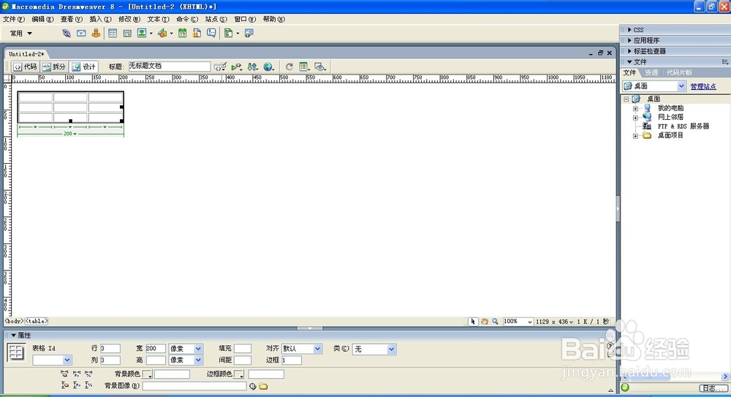Switch to Split view
Image resolution: width=731 pixels, height=397 pixels.
click(54, 67)
